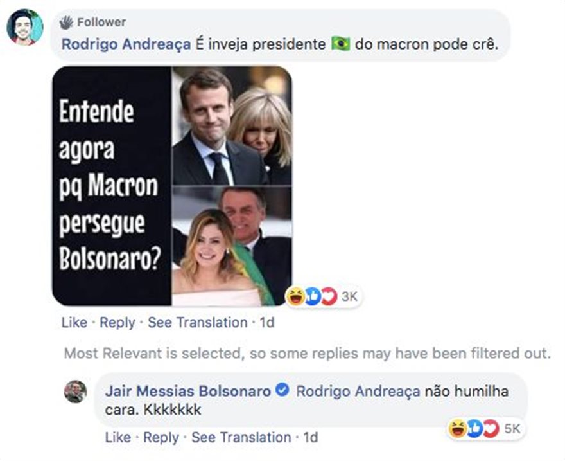The width and height of the screenshot is (565, 461).
Task: See Translation of Bolsonaro's reply
Action: point(241,437)
